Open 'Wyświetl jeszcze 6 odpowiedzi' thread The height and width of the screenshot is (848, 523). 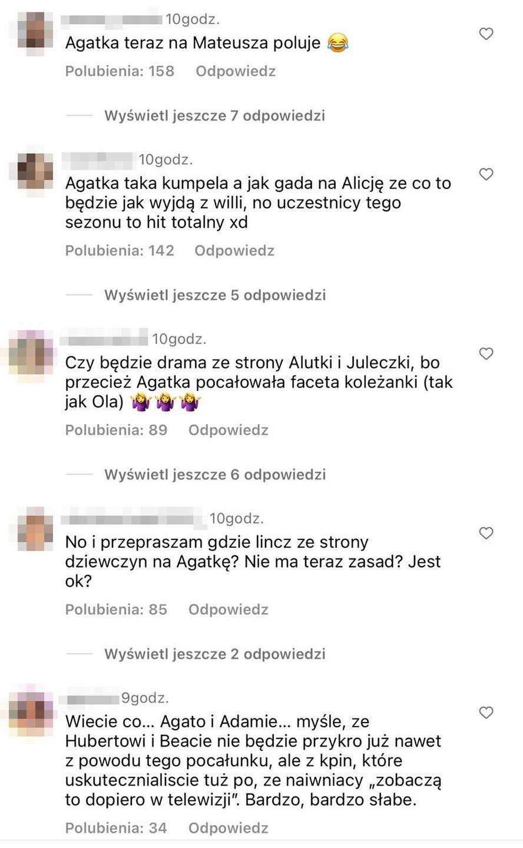pyautogui.click(x=215, y=475)
